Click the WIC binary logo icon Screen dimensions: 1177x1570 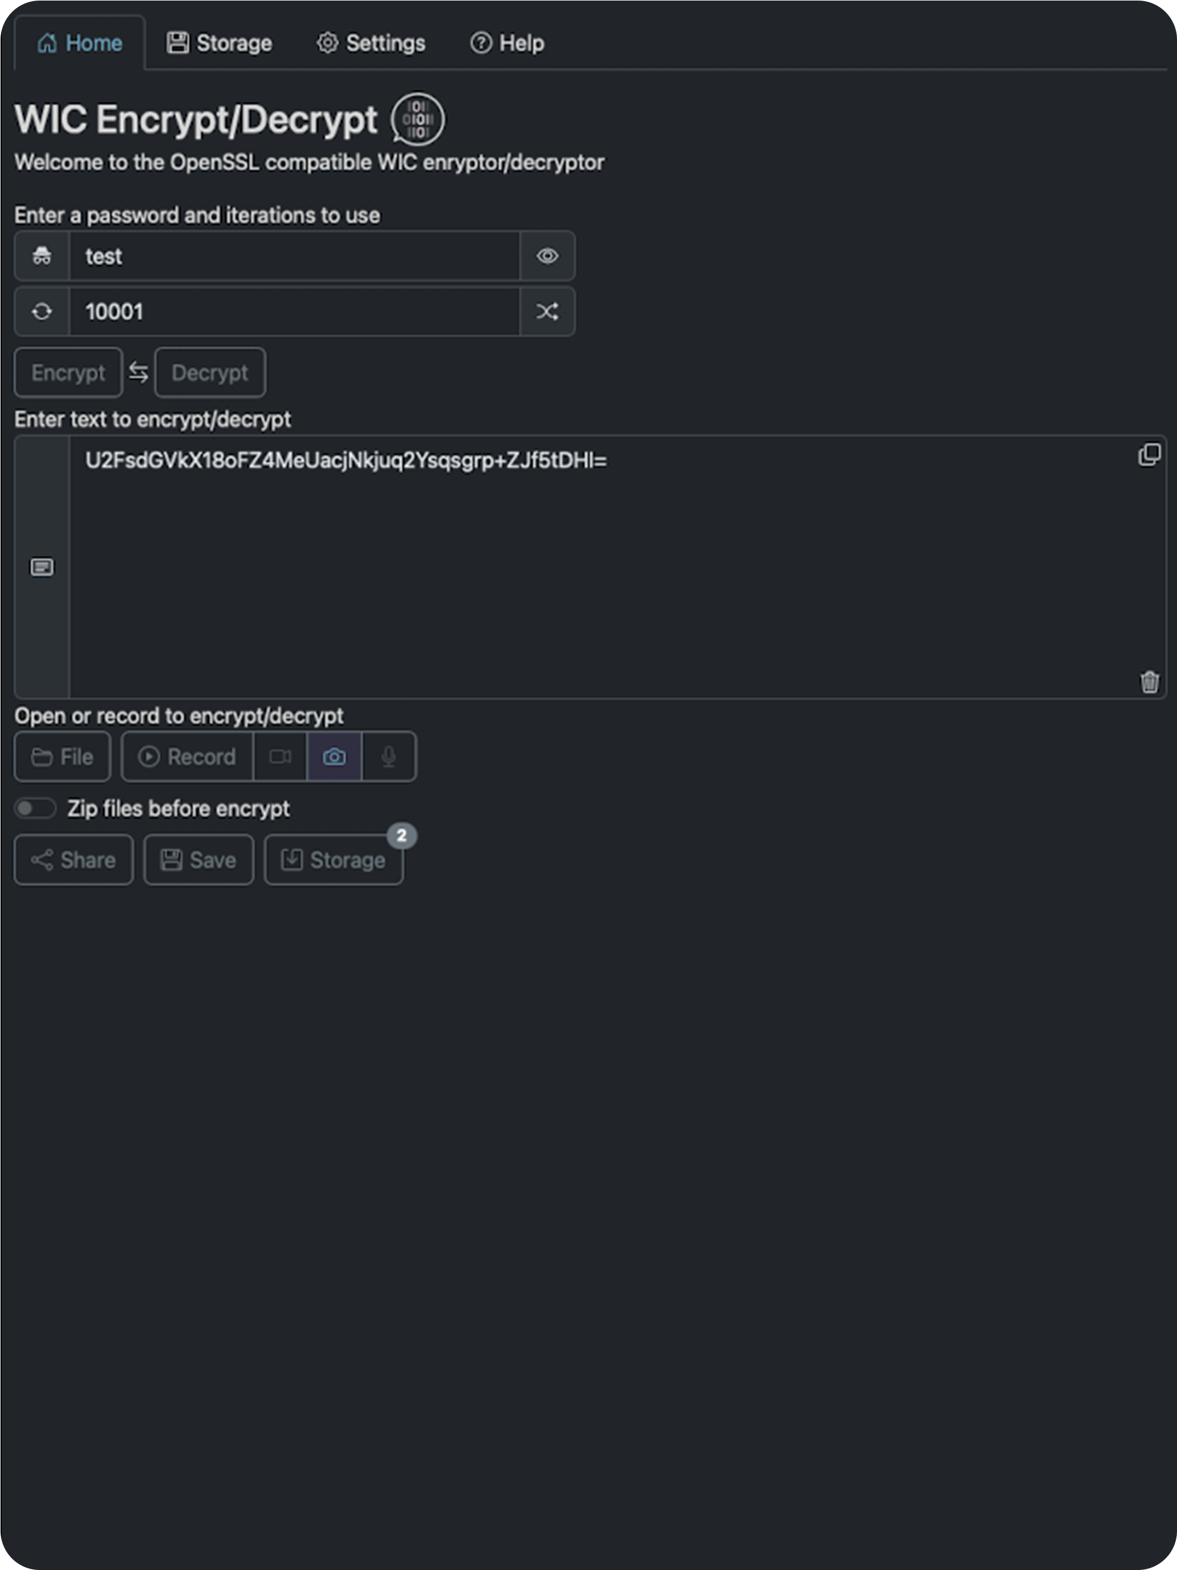point(418,119)
